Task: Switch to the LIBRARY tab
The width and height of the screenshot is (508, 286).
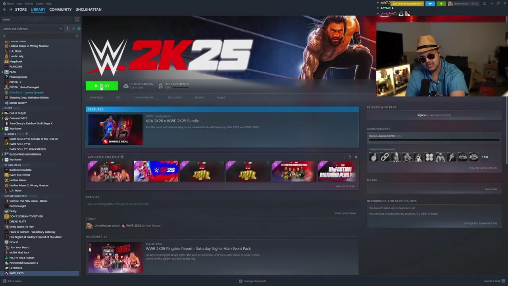Action: click(x=38, y=9)
